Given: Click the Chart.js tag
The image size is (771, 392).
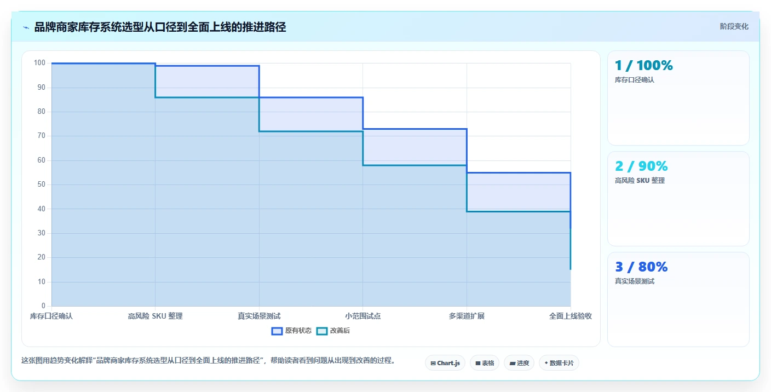Looking at the screenshot, I should [445, 363].
